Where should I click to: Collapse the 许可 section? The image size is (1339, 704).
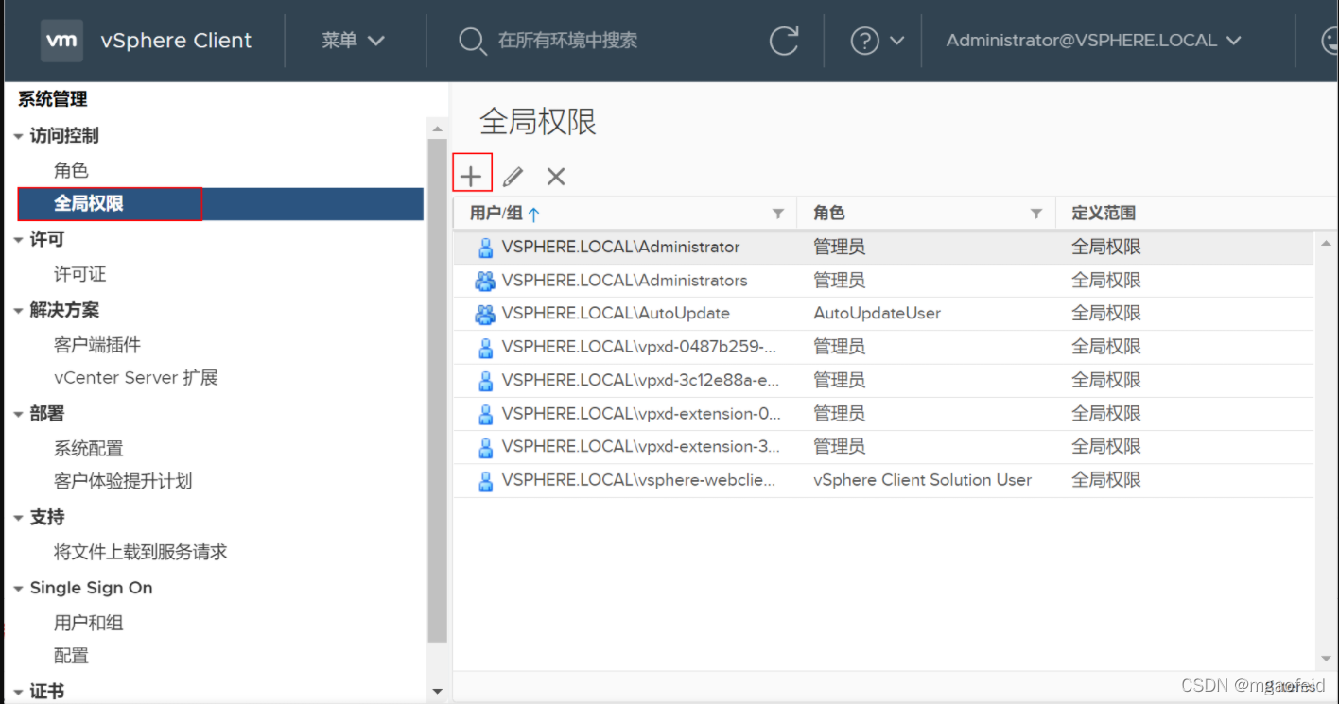[x=18, y=240]
